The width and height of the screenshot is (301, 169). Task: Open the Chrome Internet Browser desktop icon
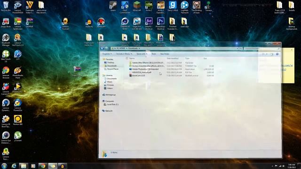point(6,72)
